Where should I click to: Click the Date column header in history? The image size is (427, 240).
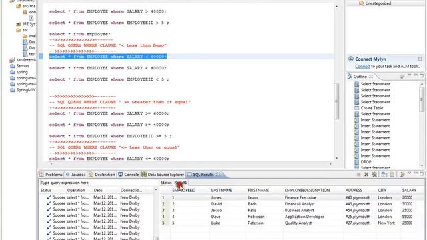[x=98, y=190]
